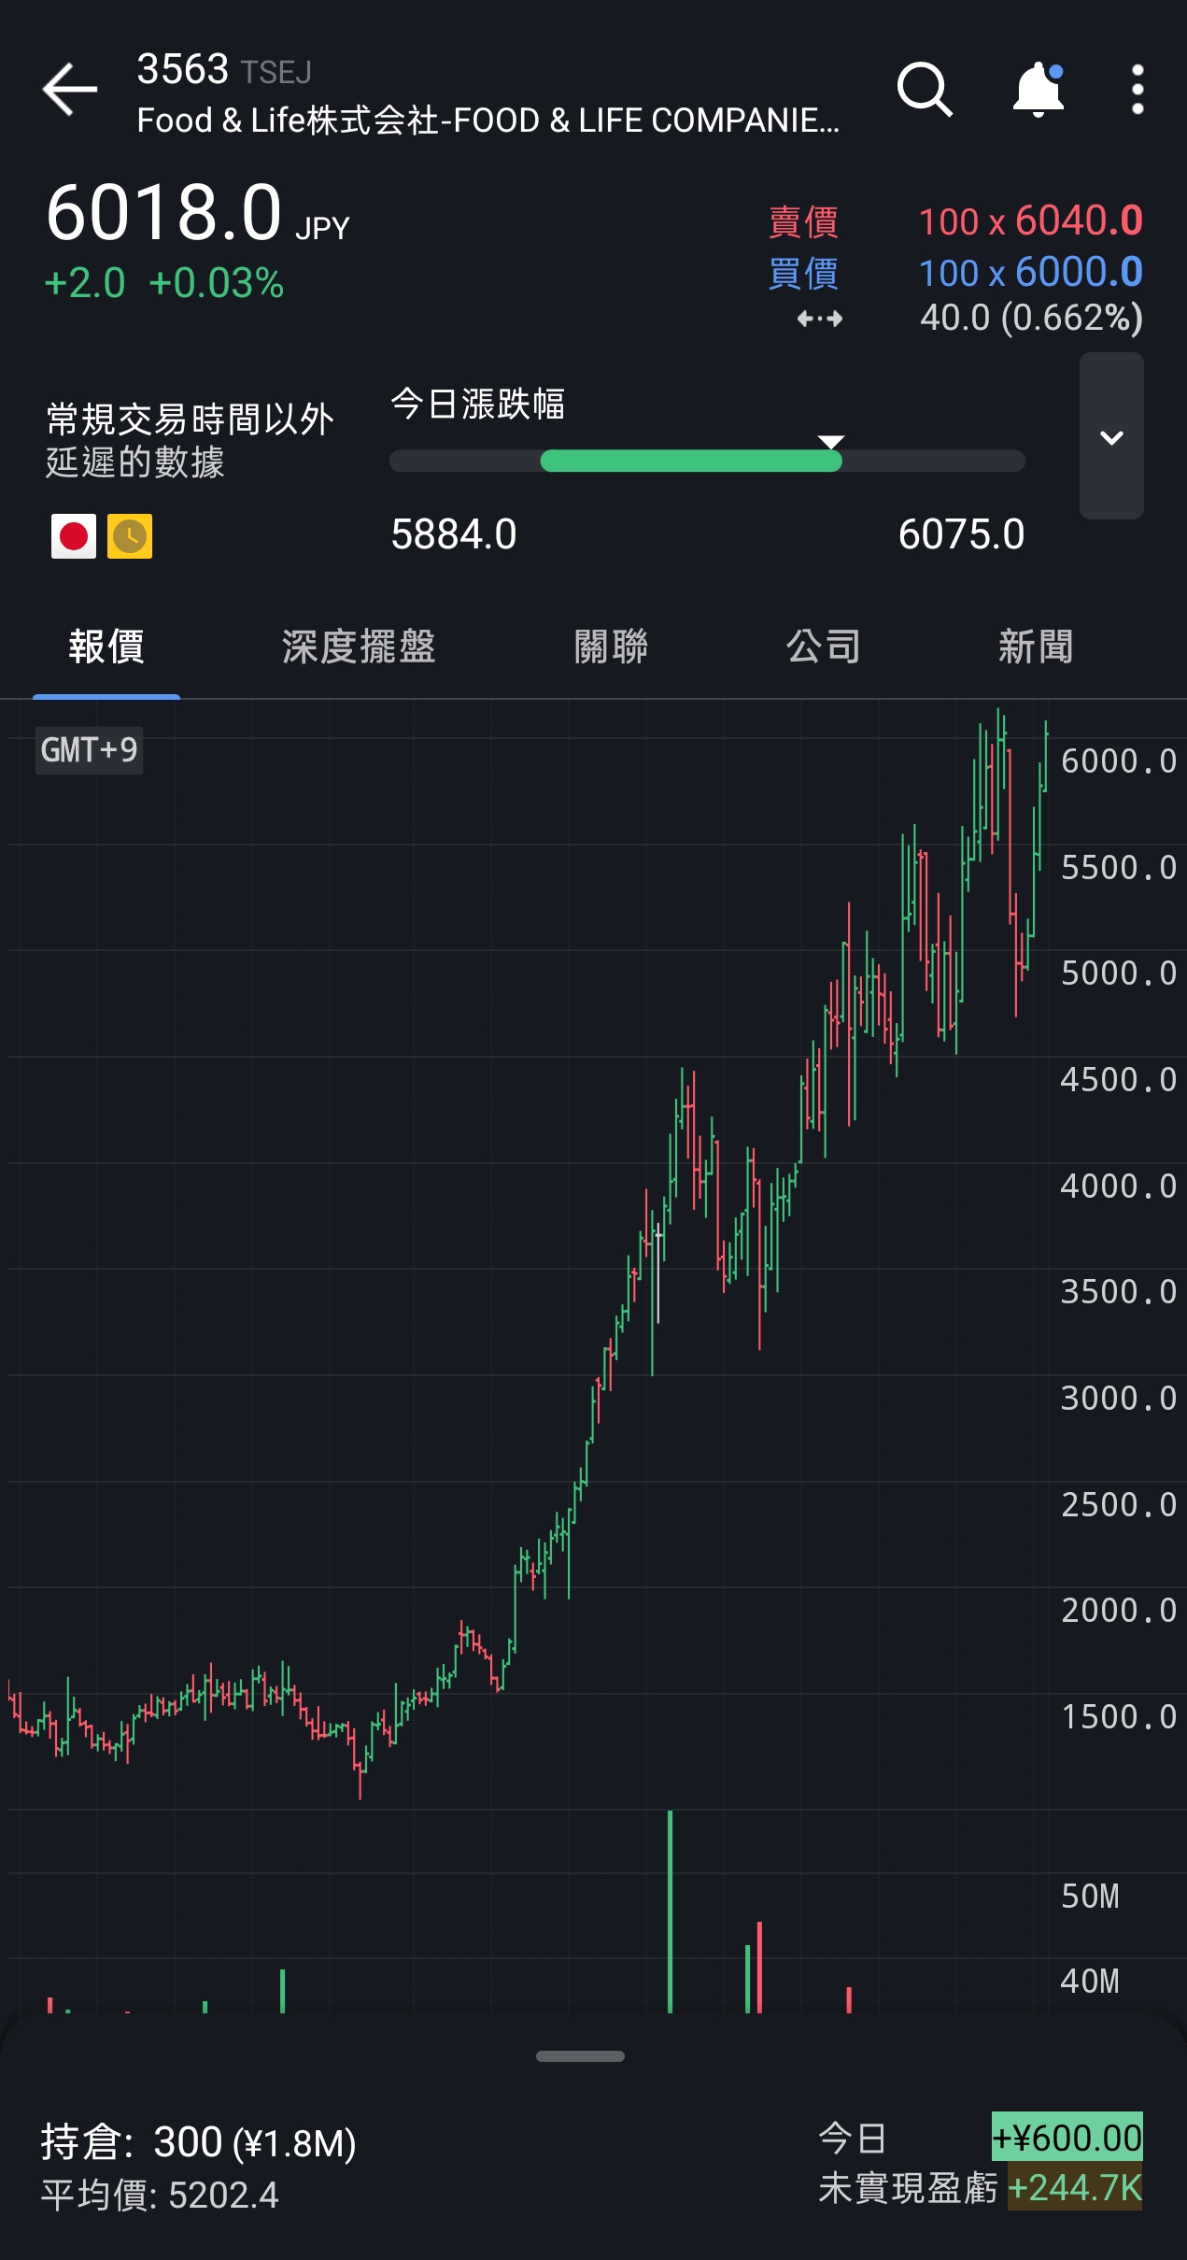Open the search magnifier icon
This screenshot has width=1187, height=2260.
click(925, 90)
